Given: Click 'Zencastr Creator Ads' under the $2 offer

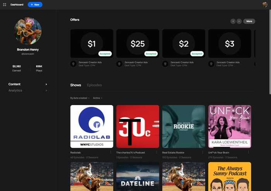Looking at the screenshot, I should click(x=182, y=62).
